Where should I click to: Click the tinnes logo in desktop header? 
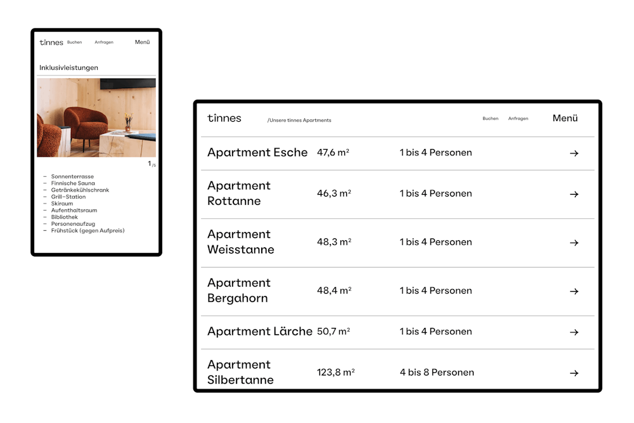(x=224, y=118)
